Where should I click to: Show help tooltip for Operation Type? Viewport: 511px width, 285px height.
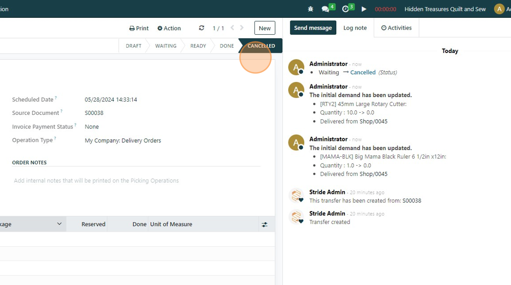point(55,139)
